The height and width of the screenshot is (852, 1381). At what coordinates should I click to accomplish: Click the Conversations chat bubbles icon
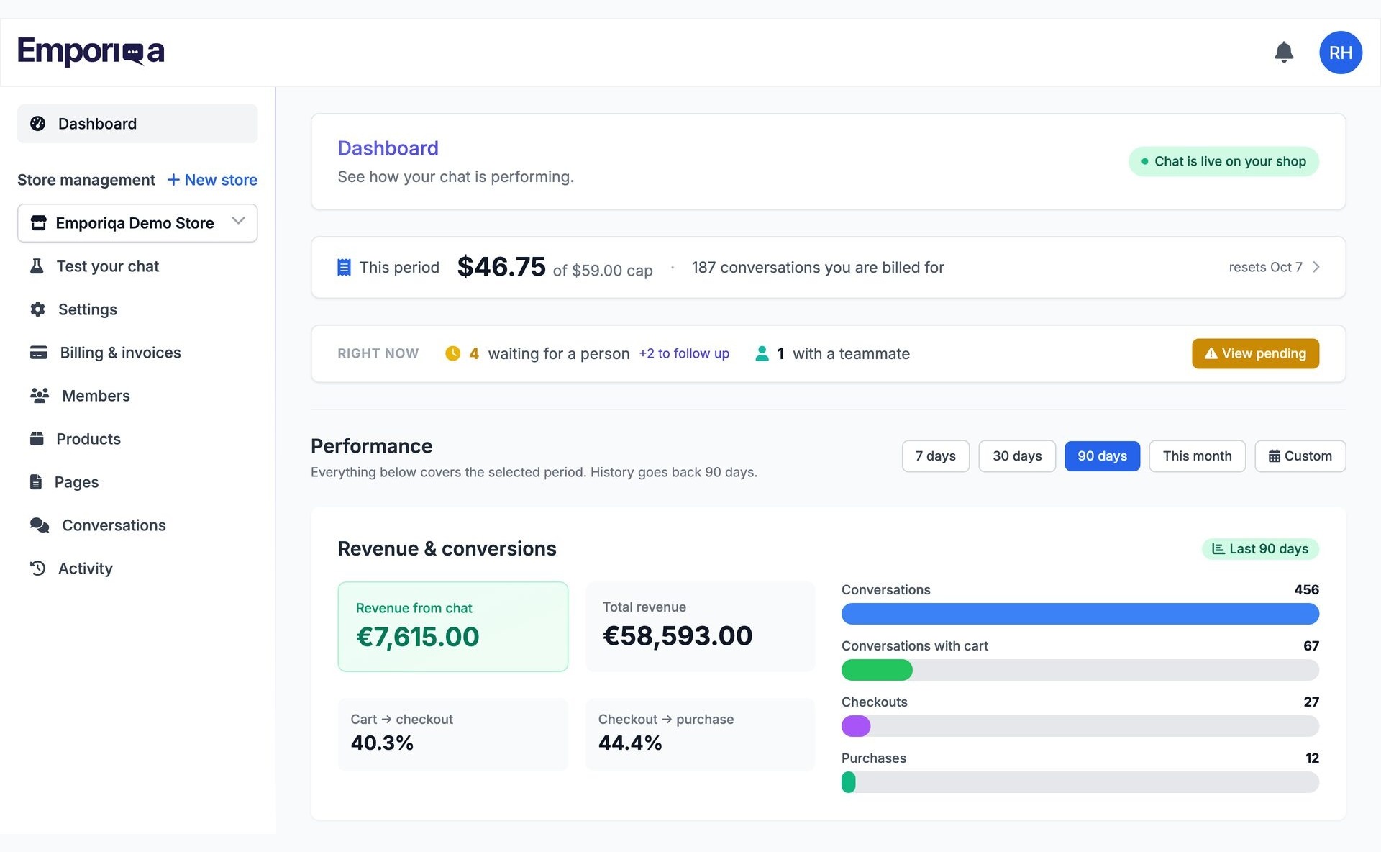(40, 525)
